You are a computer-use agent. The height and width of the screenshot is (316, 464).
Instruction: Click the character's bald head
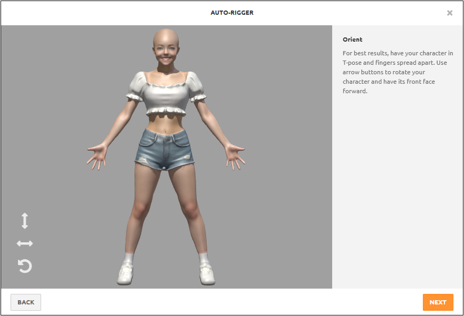pyautogui.click(x=166, y=36)
